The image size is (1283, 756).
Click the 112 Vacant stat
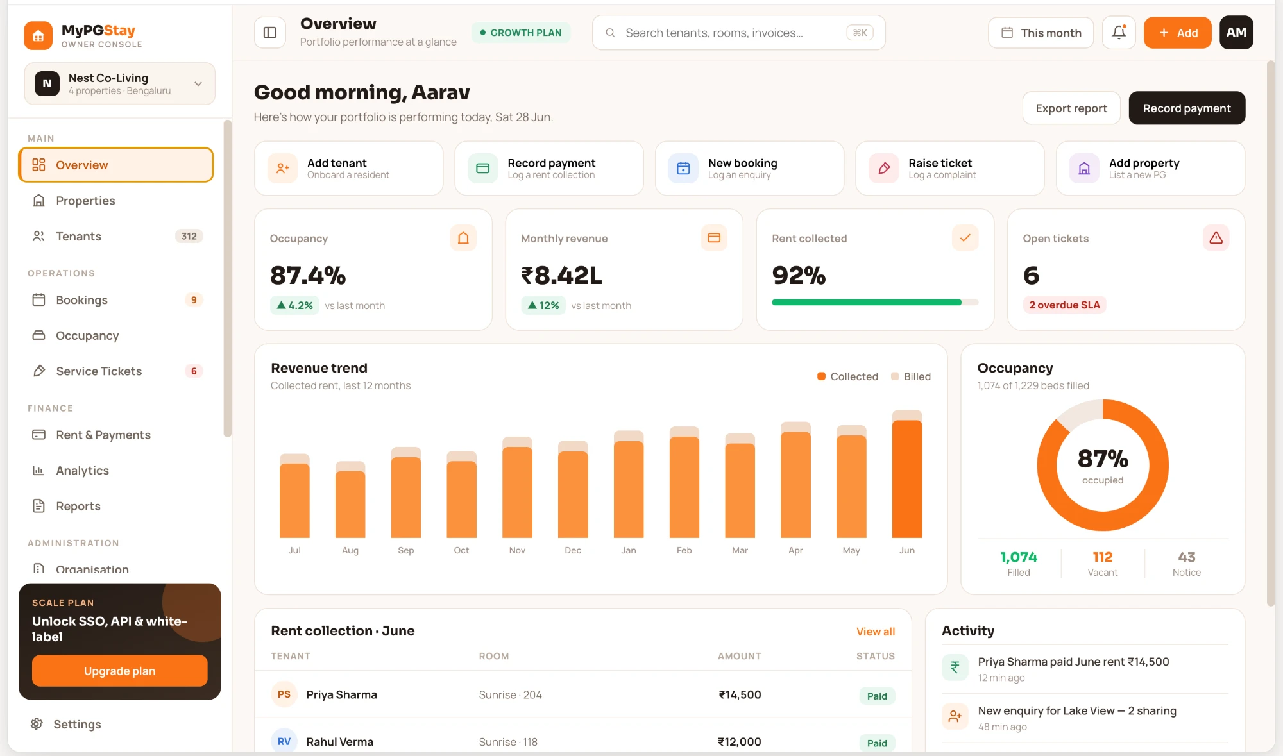pyautogui.click(x=1102, y=564)
